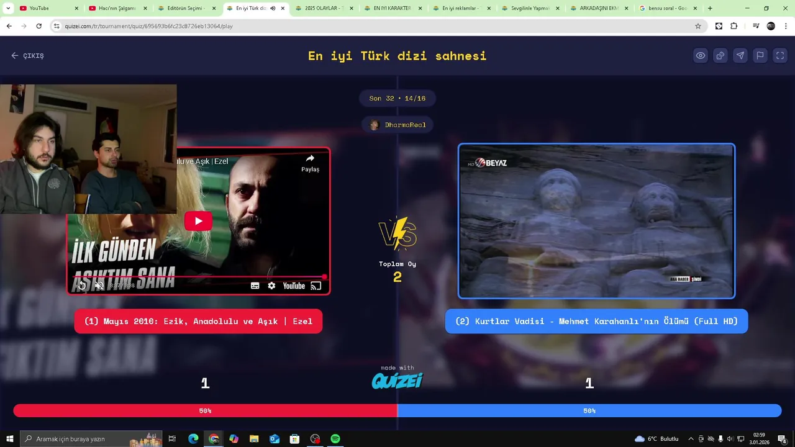
Task: Open DharmaReal creator profile
Action: click(397, 125)
